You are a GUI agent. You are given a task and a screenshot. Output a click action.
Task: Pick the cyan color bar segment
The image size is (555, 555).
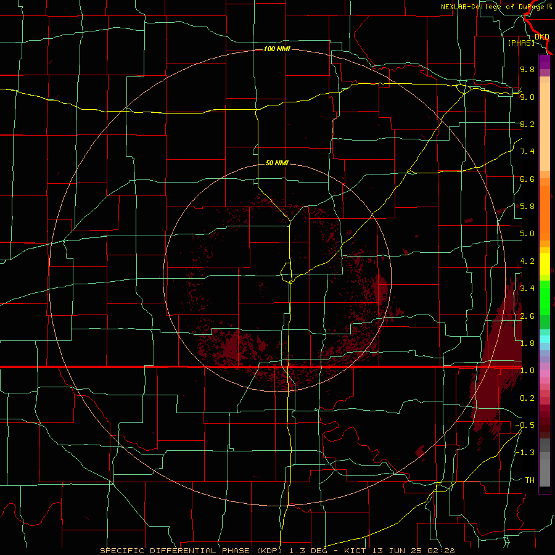(545, 339)
